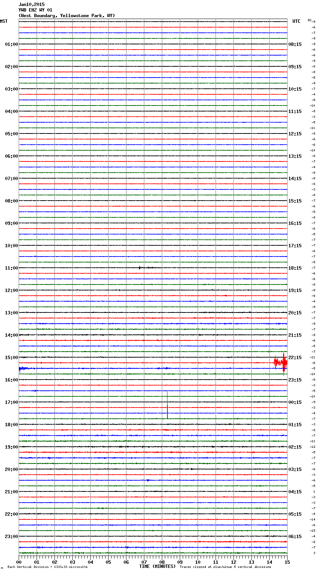Select the 03:00 MST row label
Screen dimensions: 317x572
click(11, 89)
